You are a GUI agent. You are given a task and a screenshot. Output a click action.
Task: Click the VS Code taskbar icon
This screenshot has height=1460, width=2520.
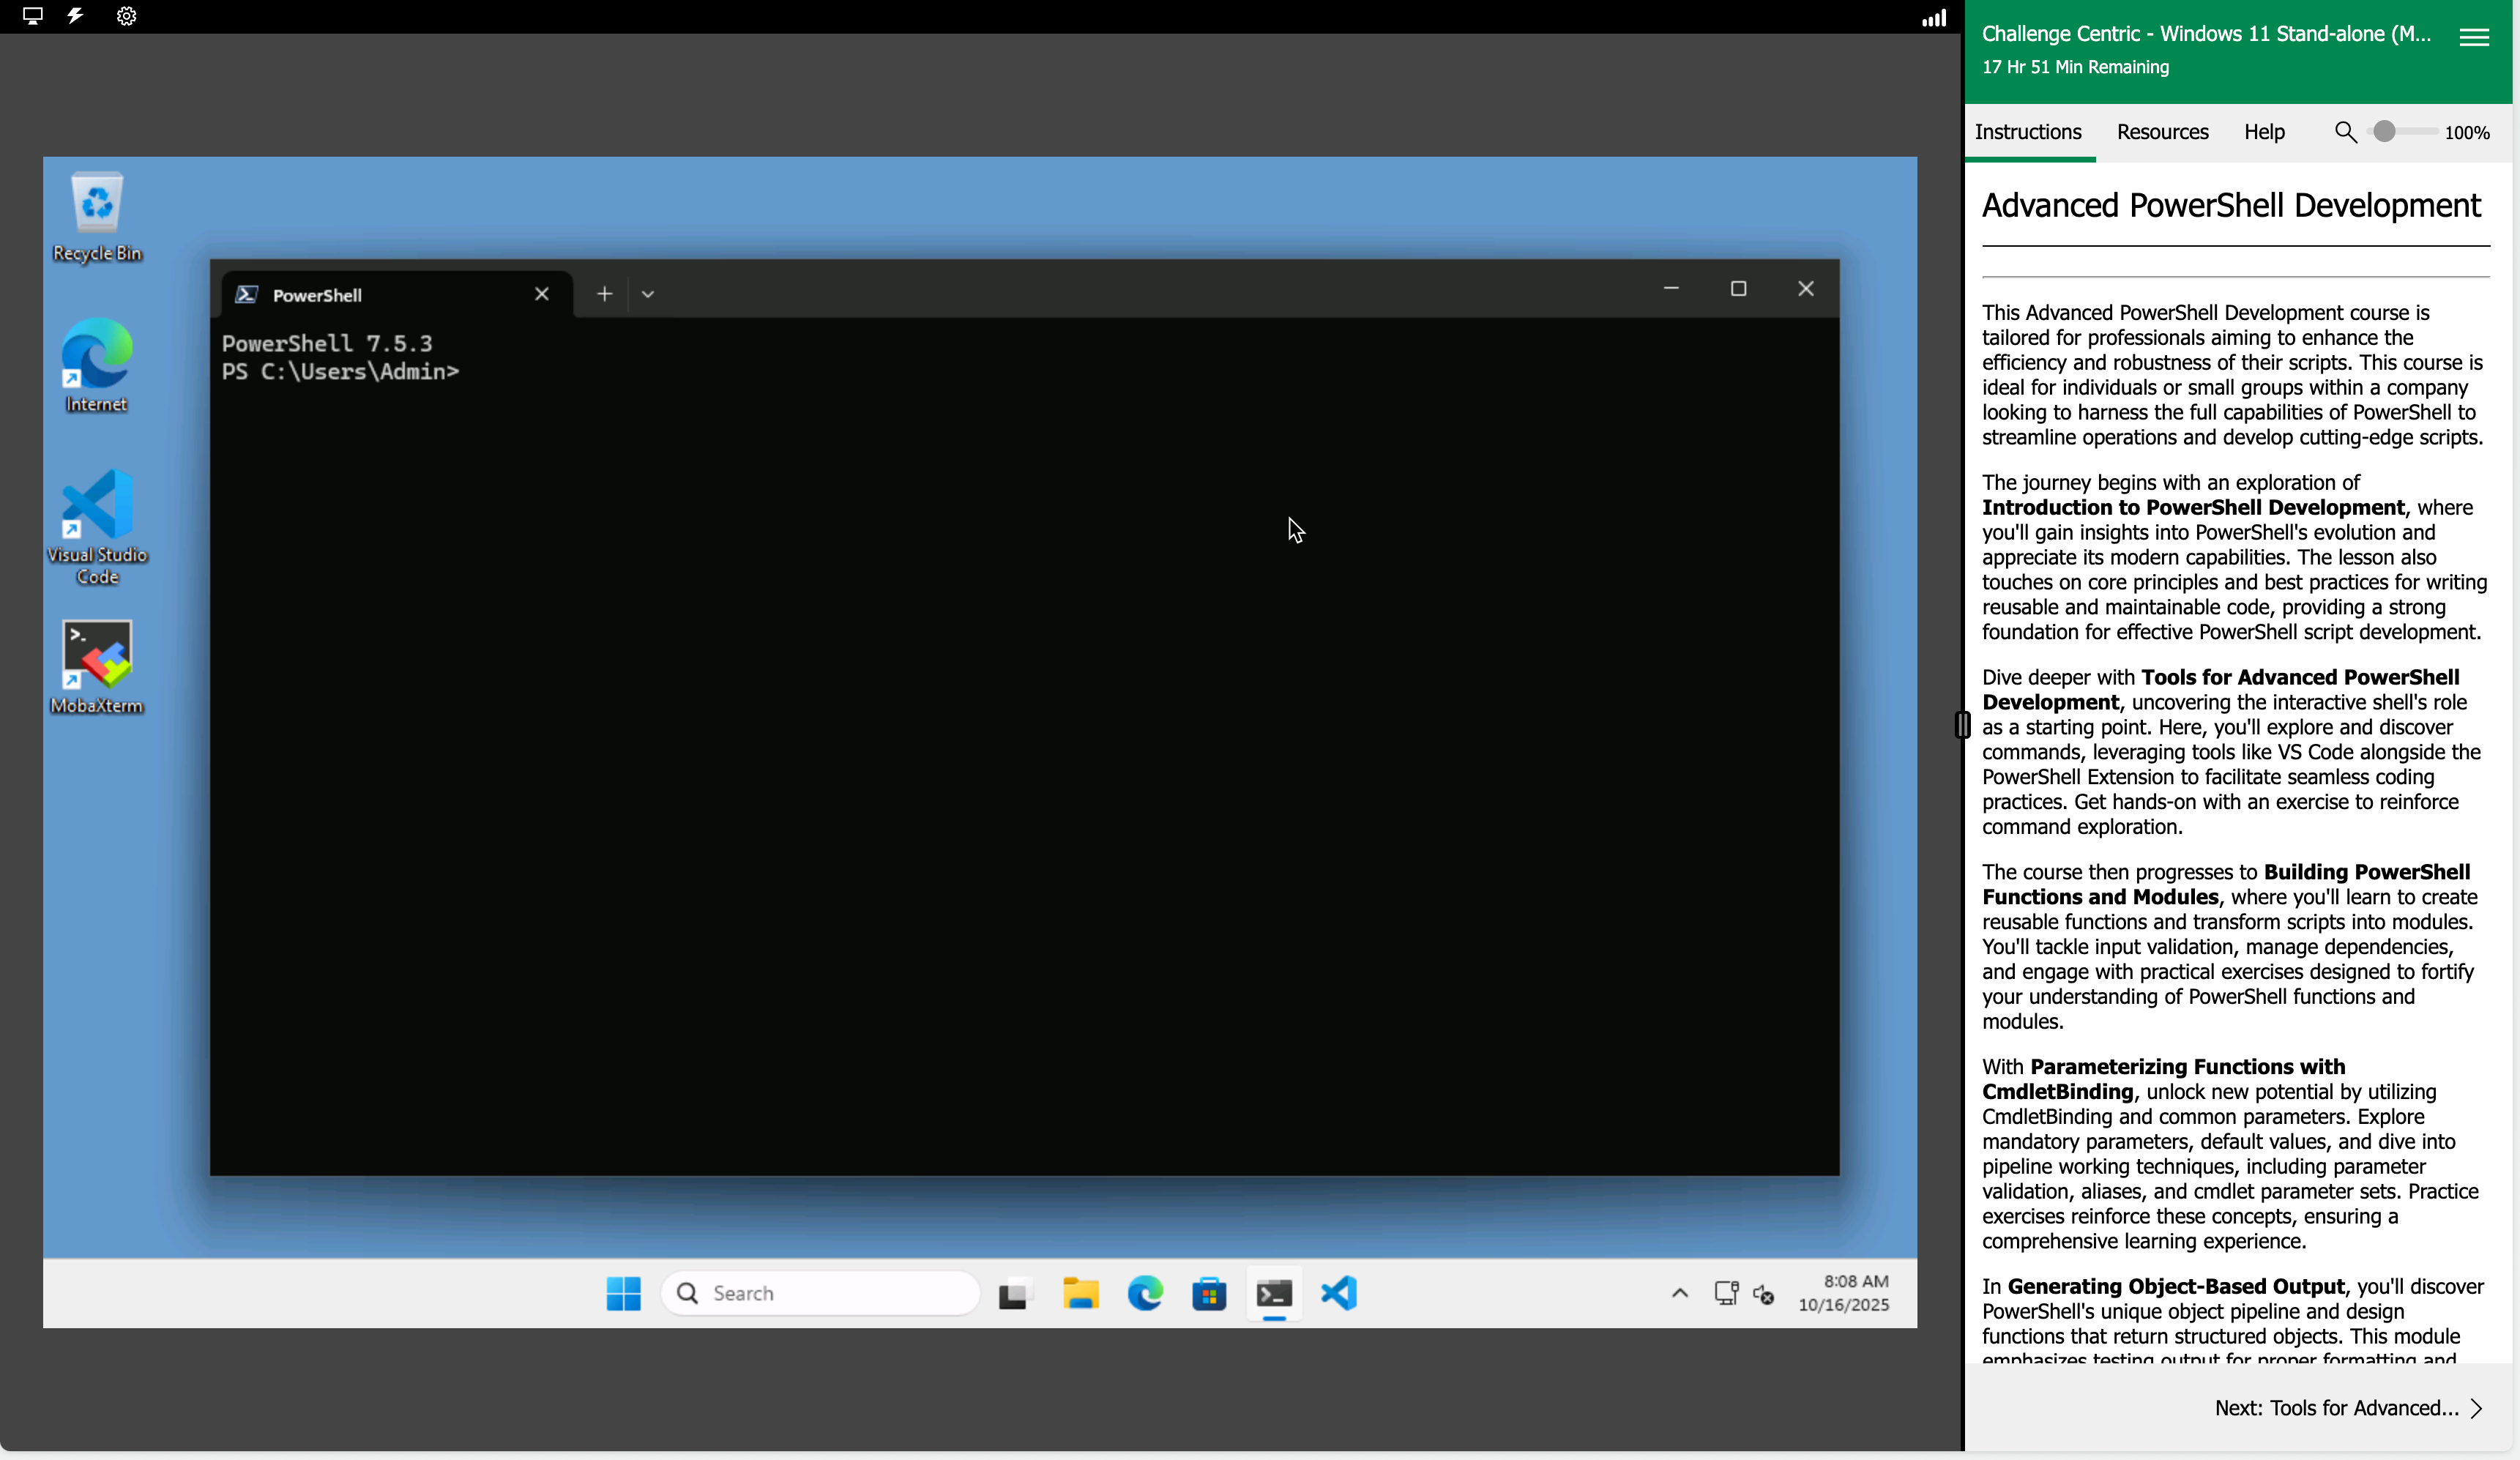pos(1338,1293)
